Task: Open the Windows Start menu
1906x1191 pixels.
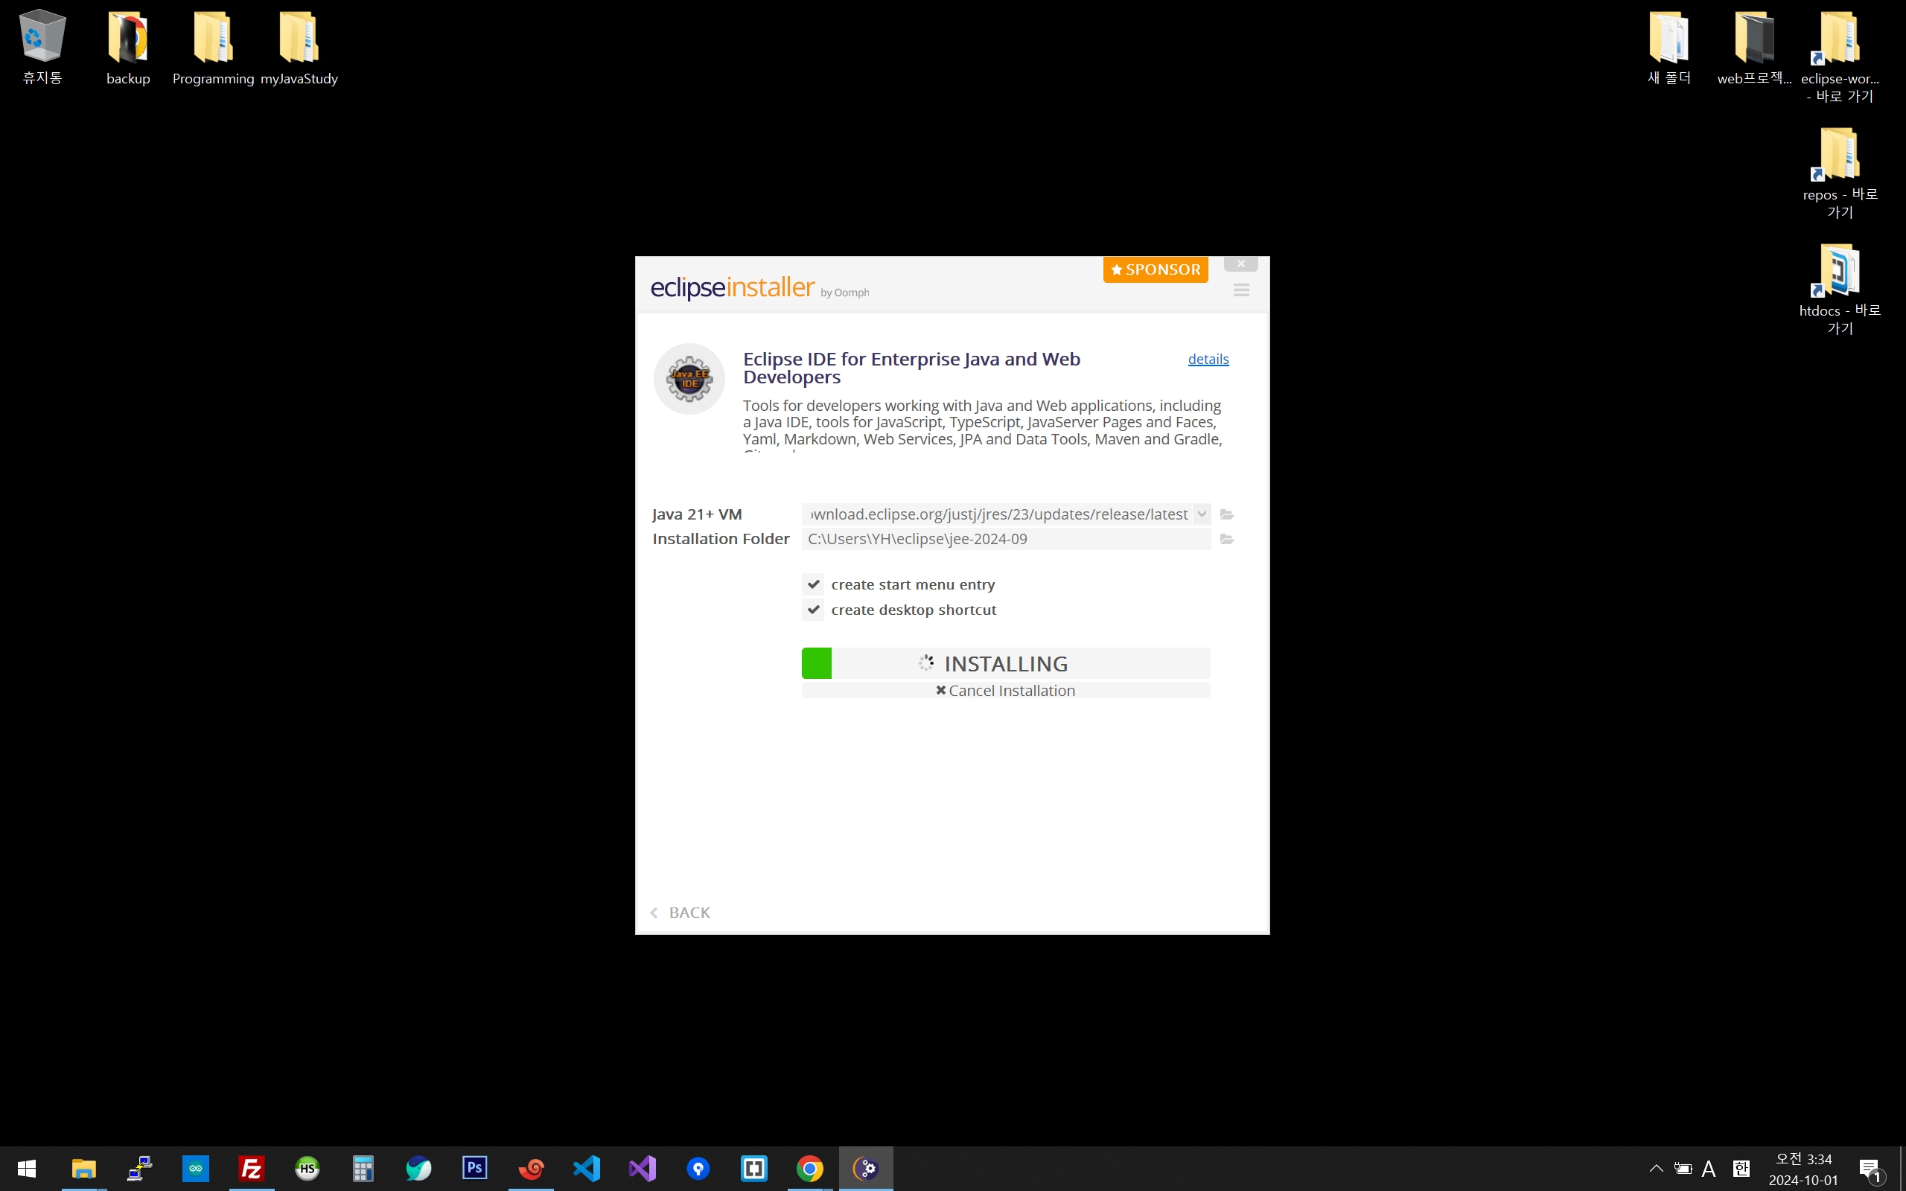Action: tap(27, 1168)
